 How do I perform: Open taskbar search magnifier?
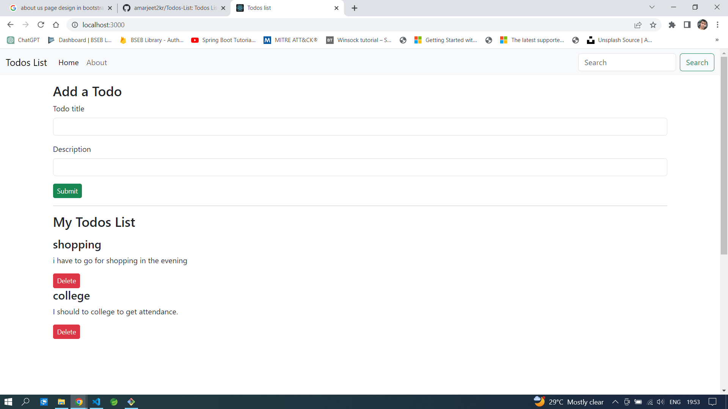[25, 402]
